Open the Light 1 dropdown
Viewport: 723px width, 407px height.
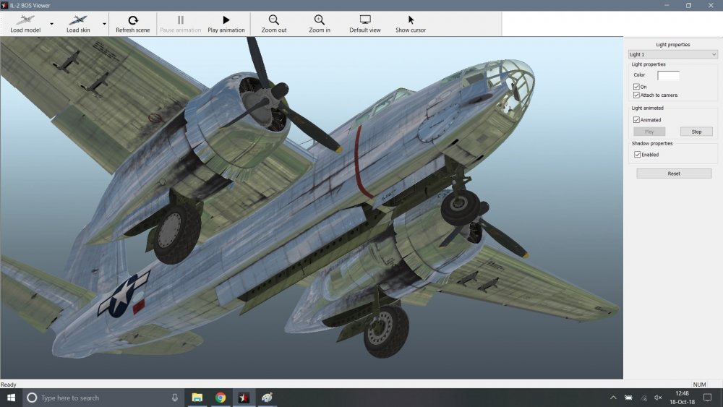(x=672, y=54)
